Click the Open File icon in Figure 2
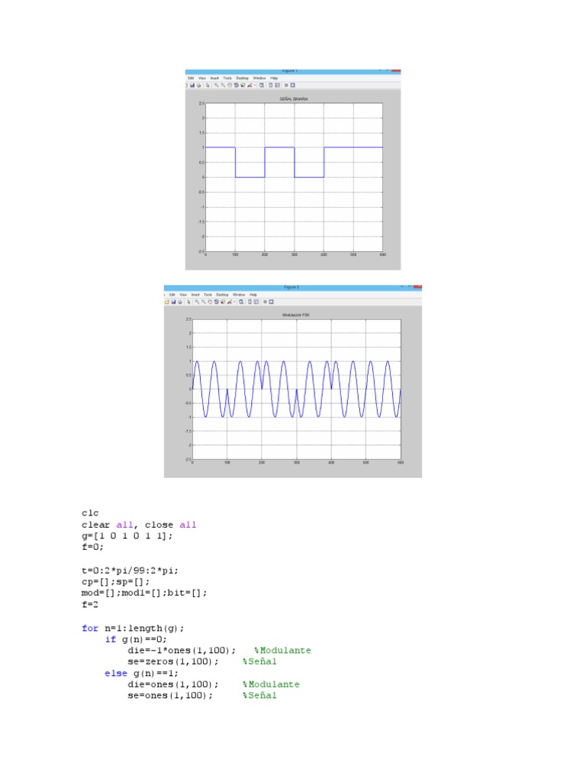Screen dimensions: 586x782 167,302
